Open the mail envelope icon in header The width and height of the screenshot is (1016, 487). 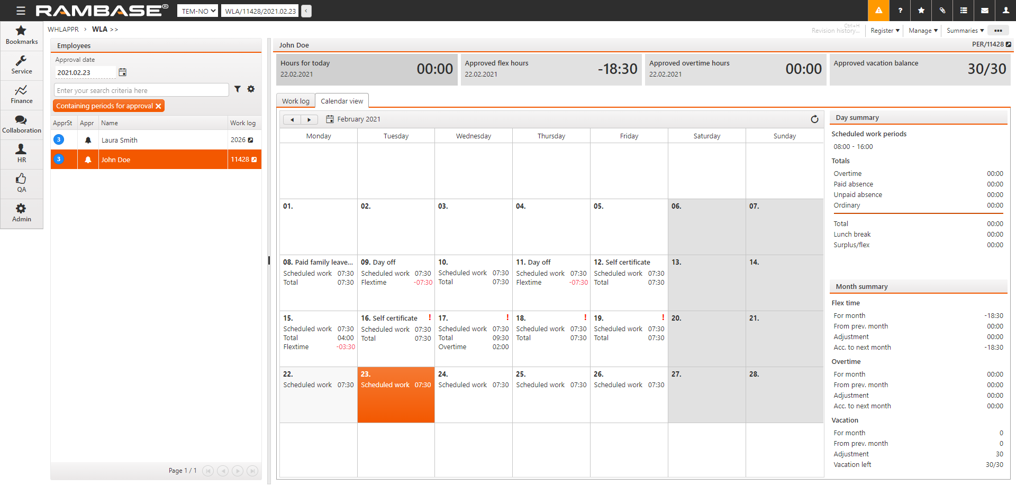(984, 11)
